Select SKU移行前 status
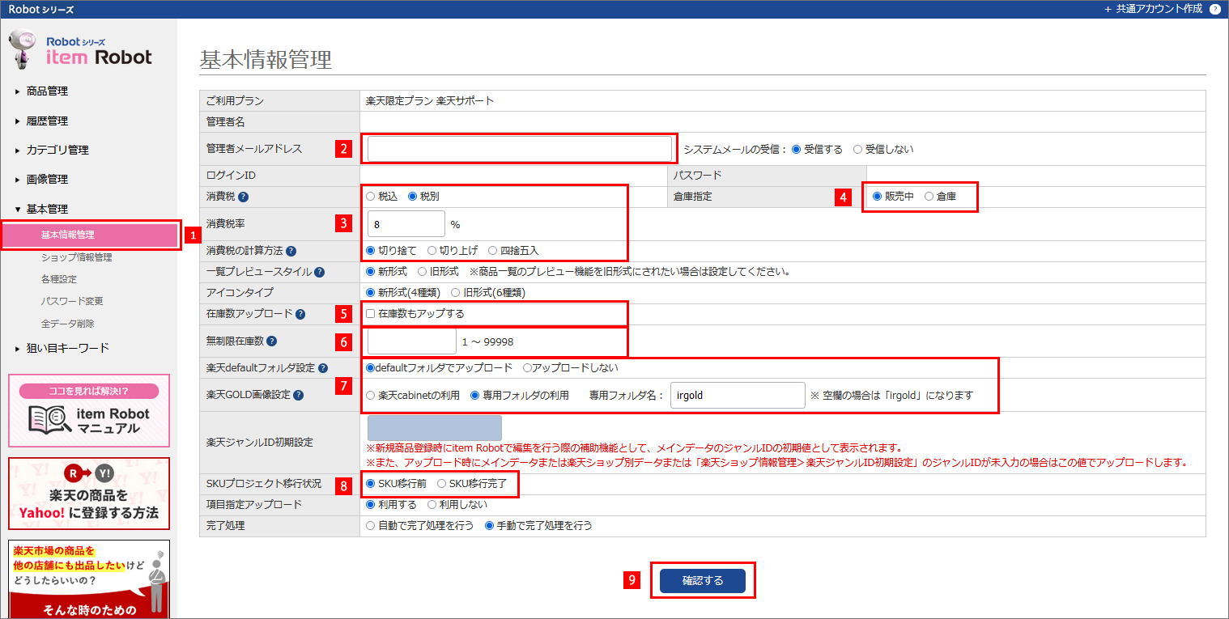The height and width of the screenshot is (619, 1229). point(371,484)
